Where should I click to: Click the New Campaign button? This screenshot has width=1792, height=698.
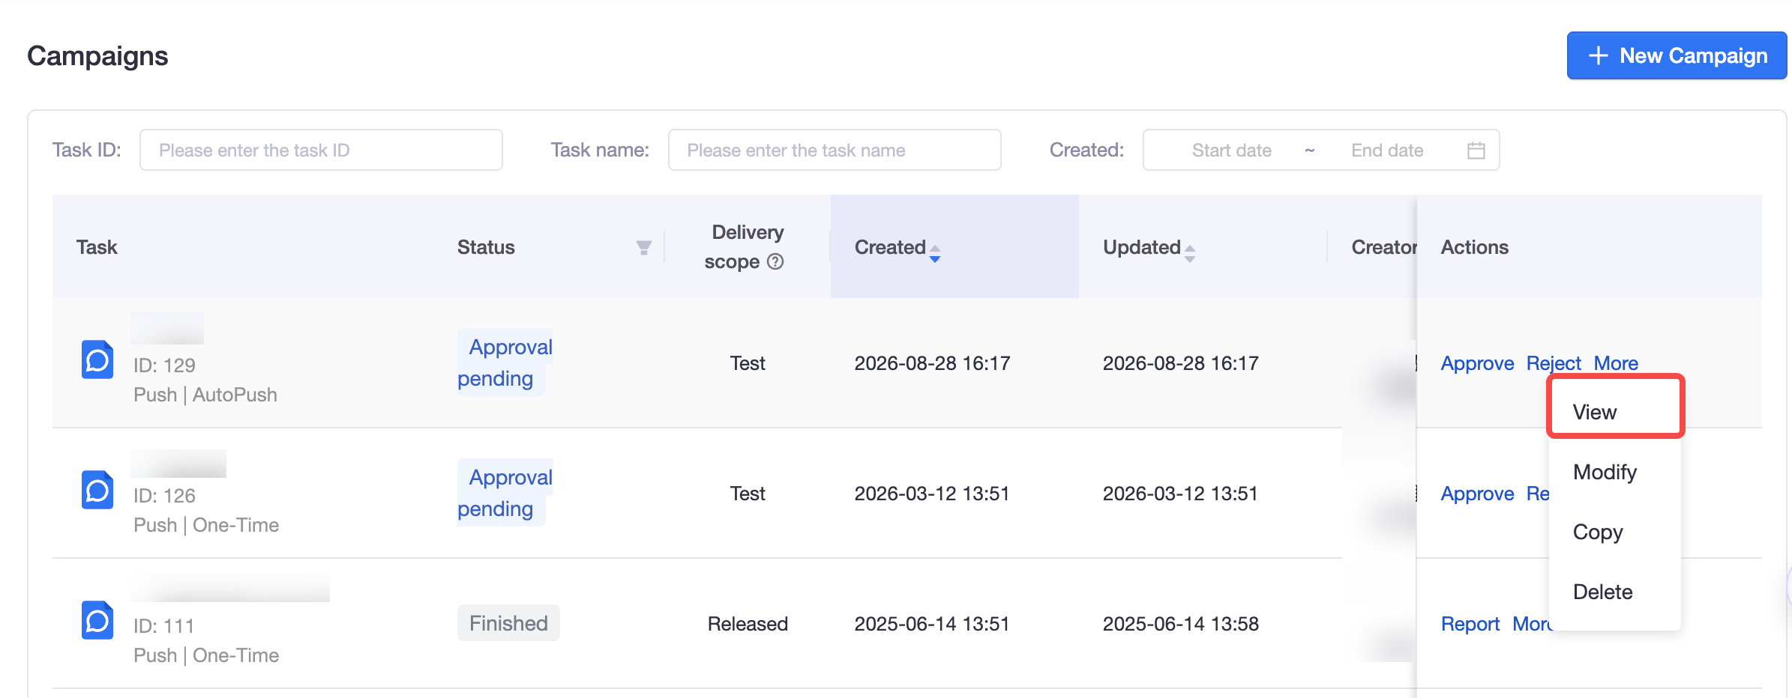1677,55
